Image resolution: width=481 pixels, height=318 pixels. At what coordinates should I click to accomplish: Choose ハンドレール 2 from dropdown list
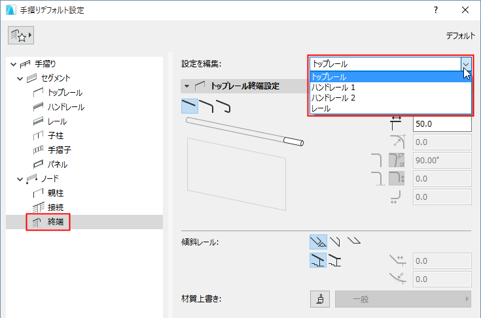(391, 98)
